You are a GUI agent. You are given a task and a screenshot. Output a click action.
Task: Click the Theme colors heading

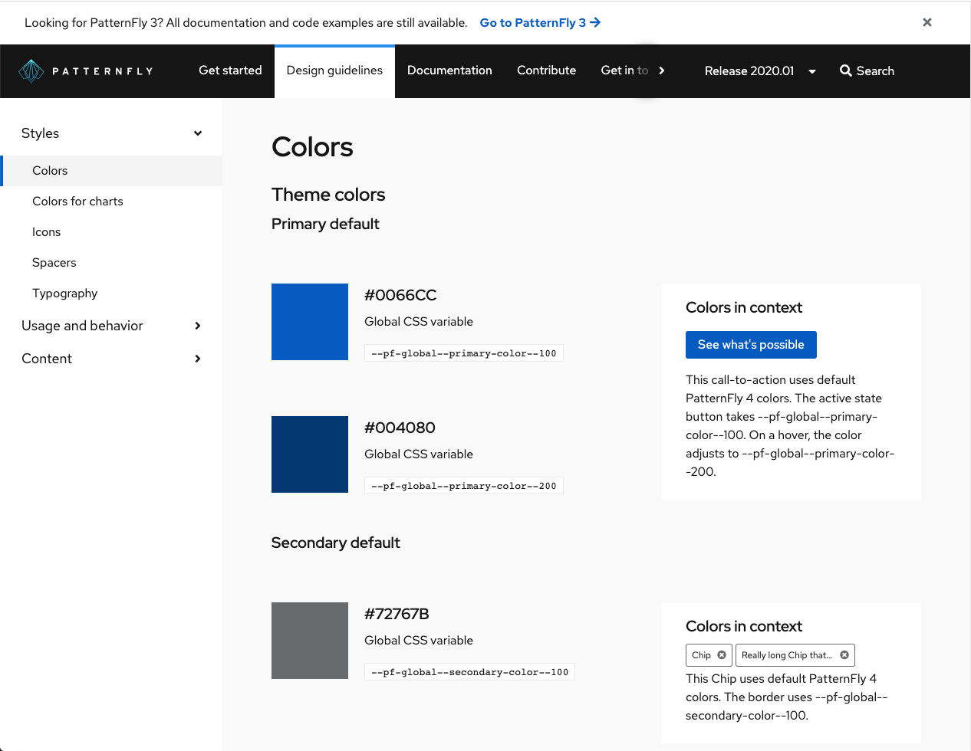click(328, 195)
